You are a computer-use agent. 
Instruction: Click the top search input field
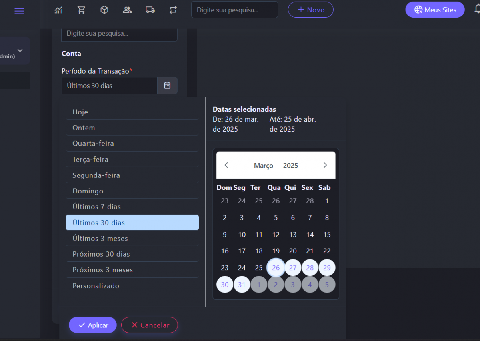(234, 10)
